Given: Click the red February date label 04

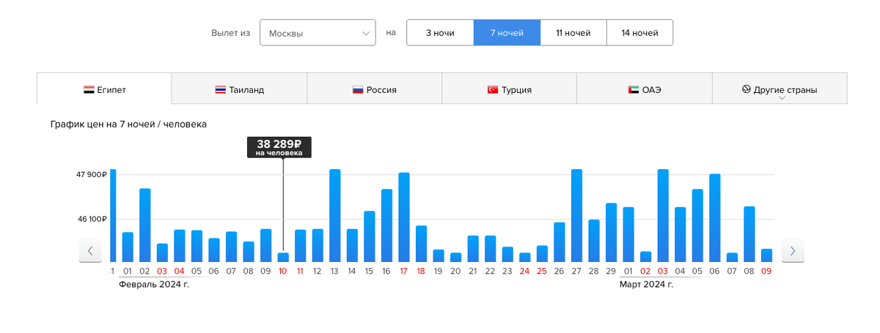Looking at the screenshot, I should [180, 271].
